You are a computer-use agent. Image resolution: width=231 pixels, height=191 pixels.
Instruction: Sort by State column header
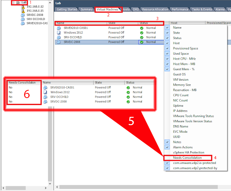point(122,23)
